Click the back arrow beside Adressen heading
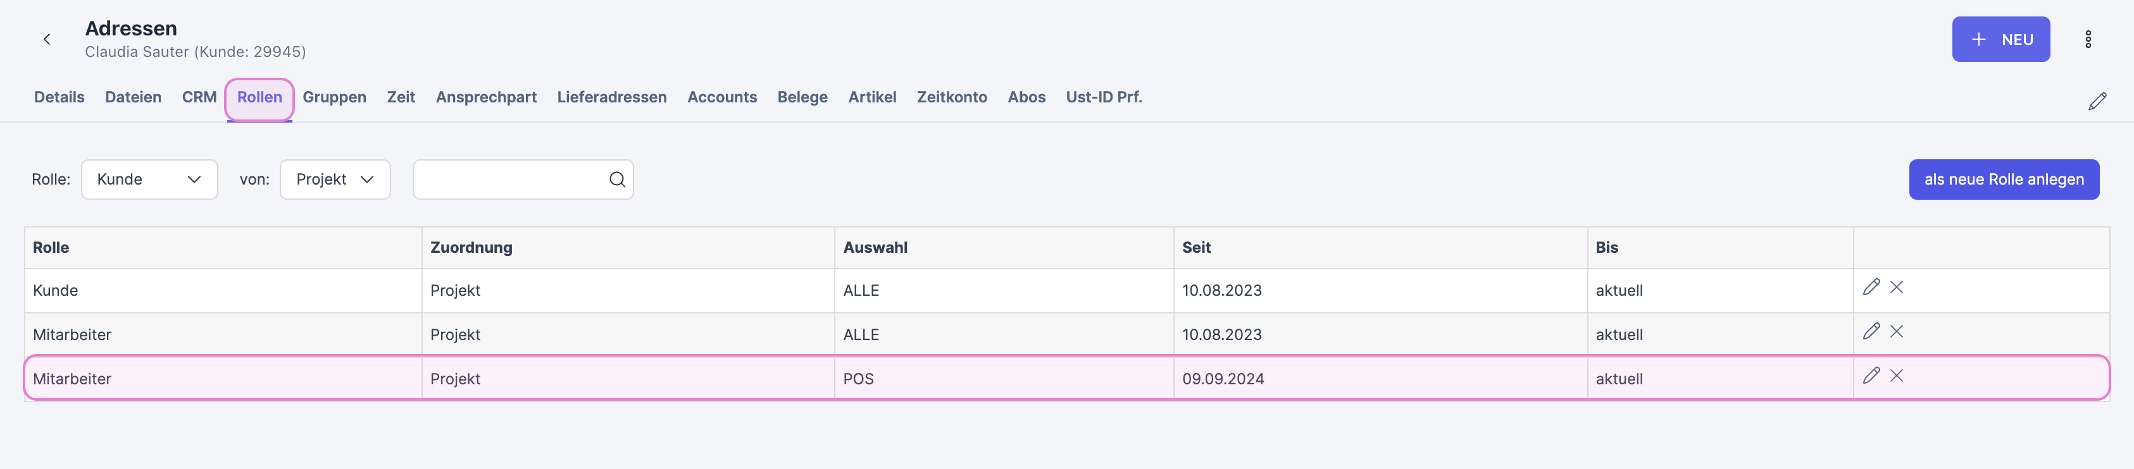The width and height of the screenshot is (2134, 469). [46, 39]
